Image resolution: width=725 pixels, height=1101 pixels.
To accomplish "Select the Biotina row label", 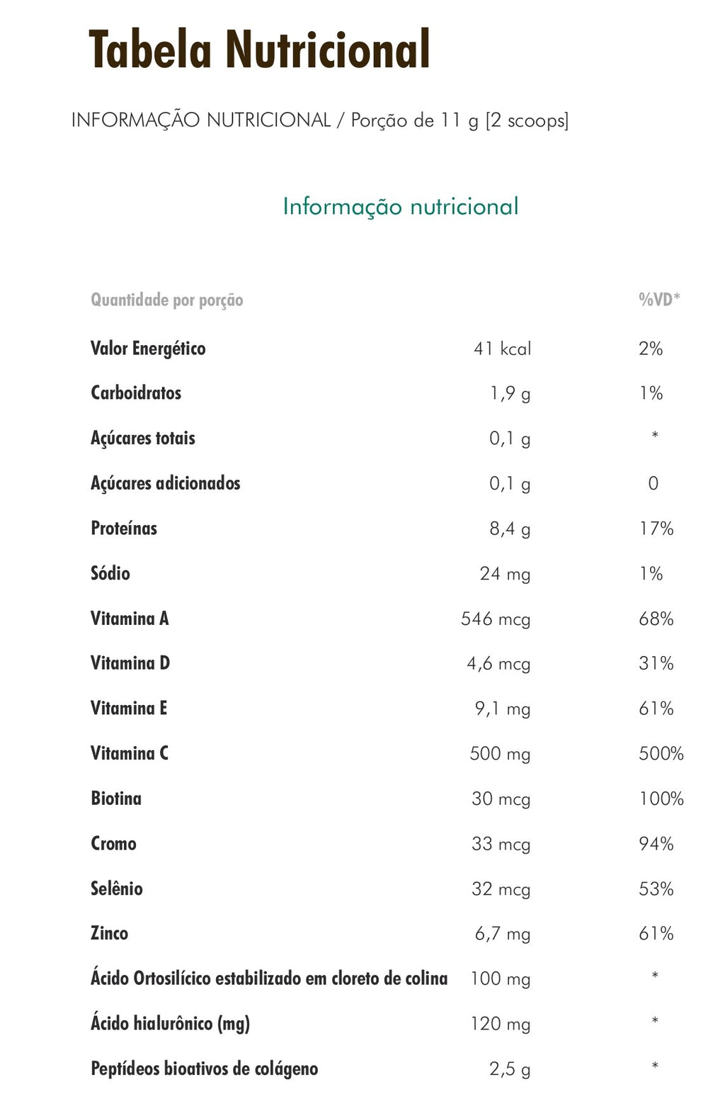I will 116,798.
